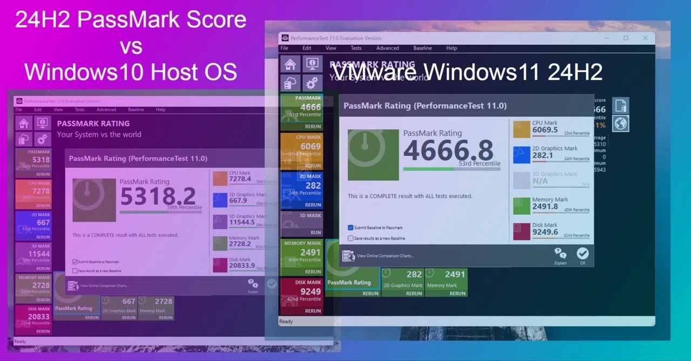The height and width of the screenshot is (361, 691).
Task: Open Home icon in right VMware window
Action: [290, 64]
